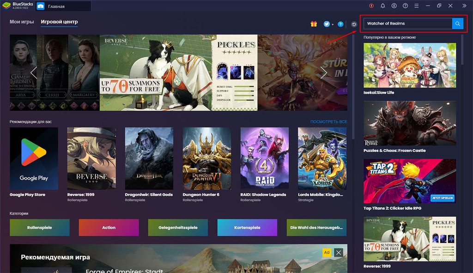
Task: Open Reverse: 1999 sidebar thumbnail
Action: pos(410,239)
